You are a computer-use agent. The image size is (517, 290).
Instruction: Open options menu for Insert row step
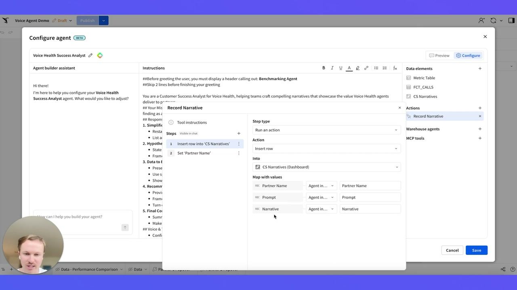[x=239, y=144]
